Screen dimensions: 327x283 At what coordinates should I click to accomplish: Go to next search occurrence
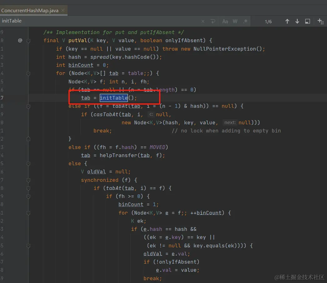click(297, 21)
